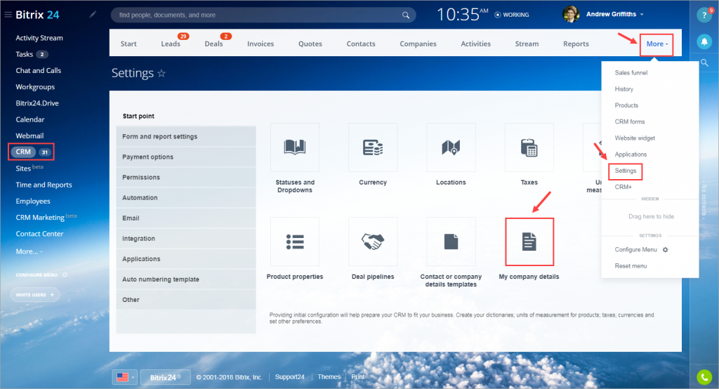Click the gear icon next to Configure Menu
This screenshot has width=719, height=389.
click(666, 249)
